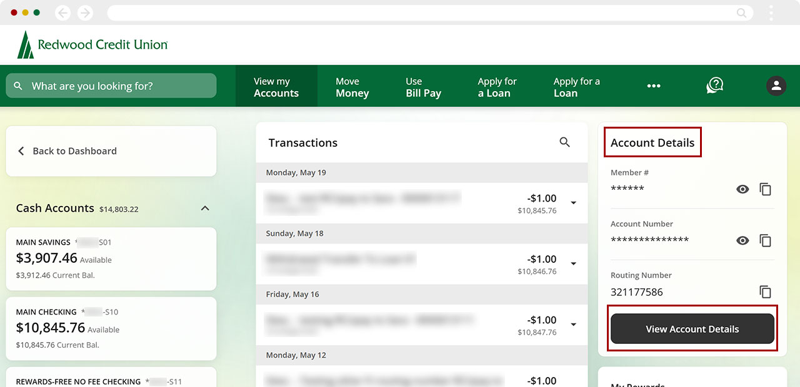Reveal the hidden Account Number

point(742,240)
